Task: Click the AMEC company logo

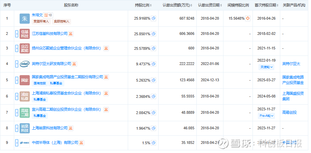Action: click(25, 143)
